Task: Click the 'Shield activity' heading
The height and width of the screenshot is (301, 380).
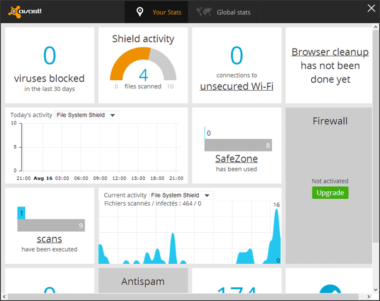Action: point(143,38)
